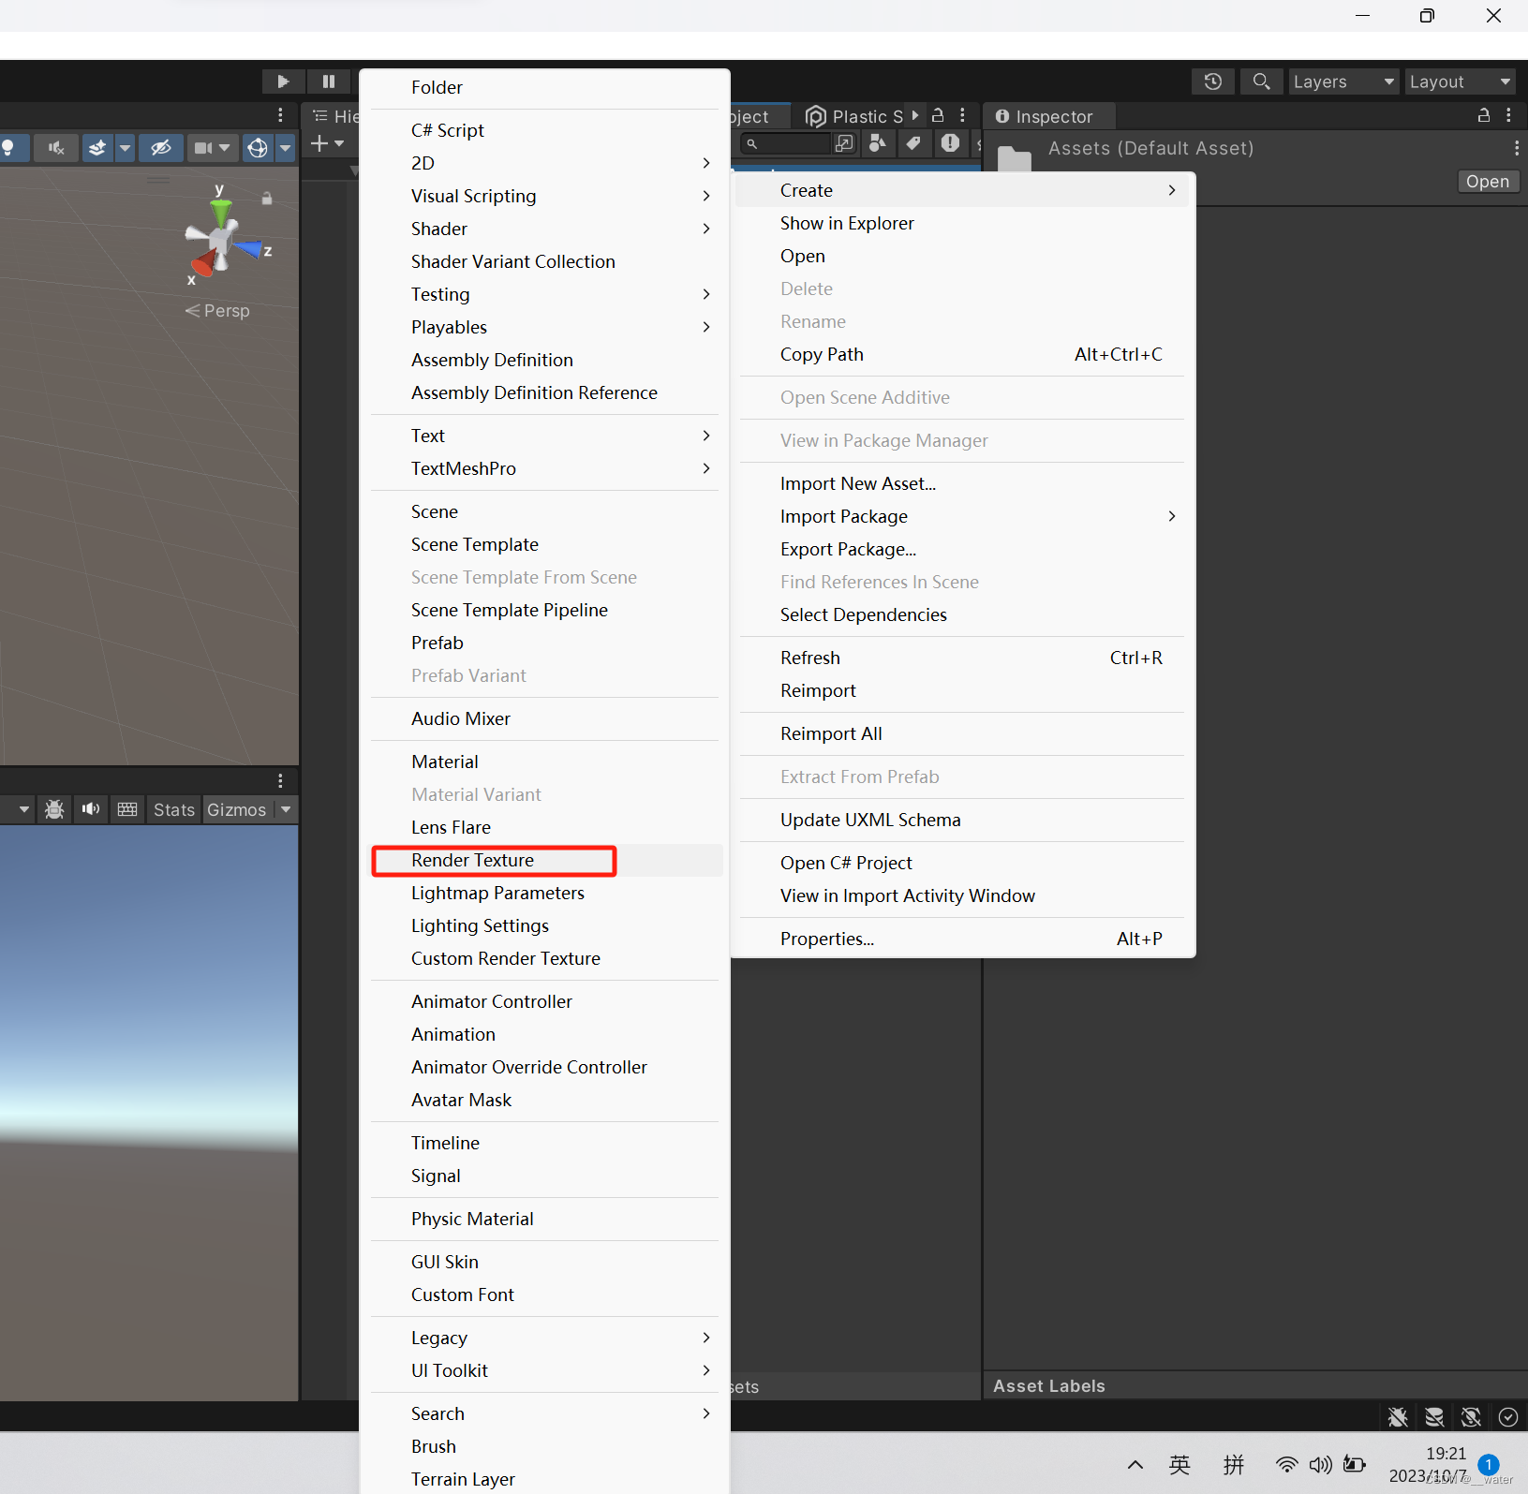Open the editor version control history icon
This screenshot has height=1494, width=1528.
(1212, 81)
